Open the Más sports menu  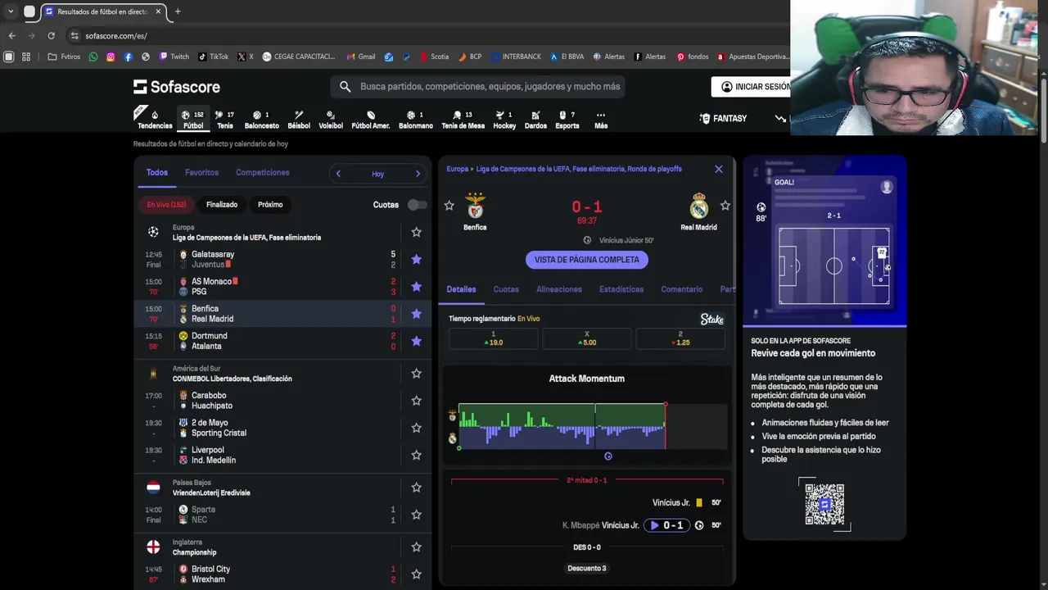tap(601, 120)
